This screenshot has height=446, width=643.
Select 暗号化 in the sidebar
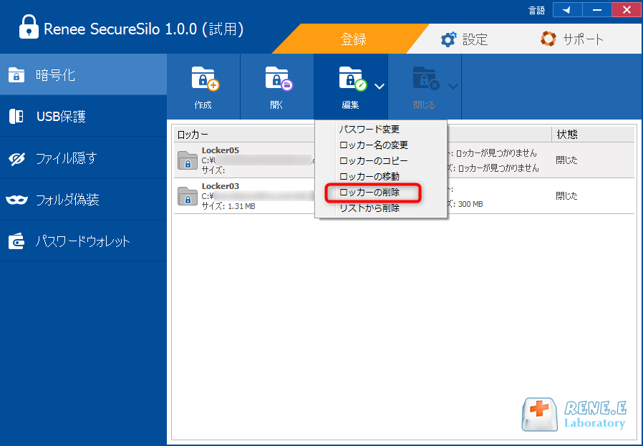click(83, 74)
